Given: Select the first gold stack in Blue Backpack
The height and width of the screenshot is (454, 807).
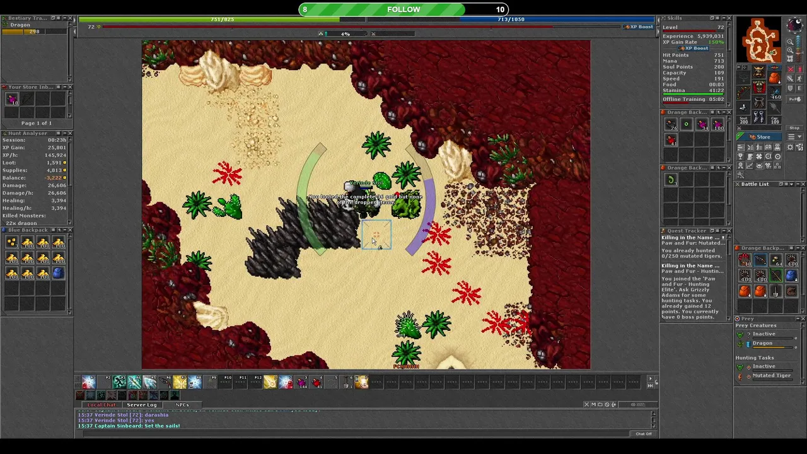Looking at the screenshot, I should [12, 243].
